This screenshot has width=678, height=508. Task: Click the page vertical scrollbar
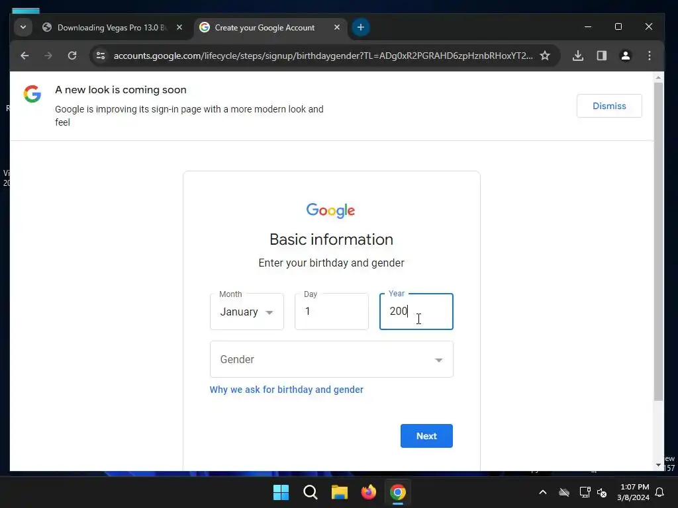(x=658, y=242)
